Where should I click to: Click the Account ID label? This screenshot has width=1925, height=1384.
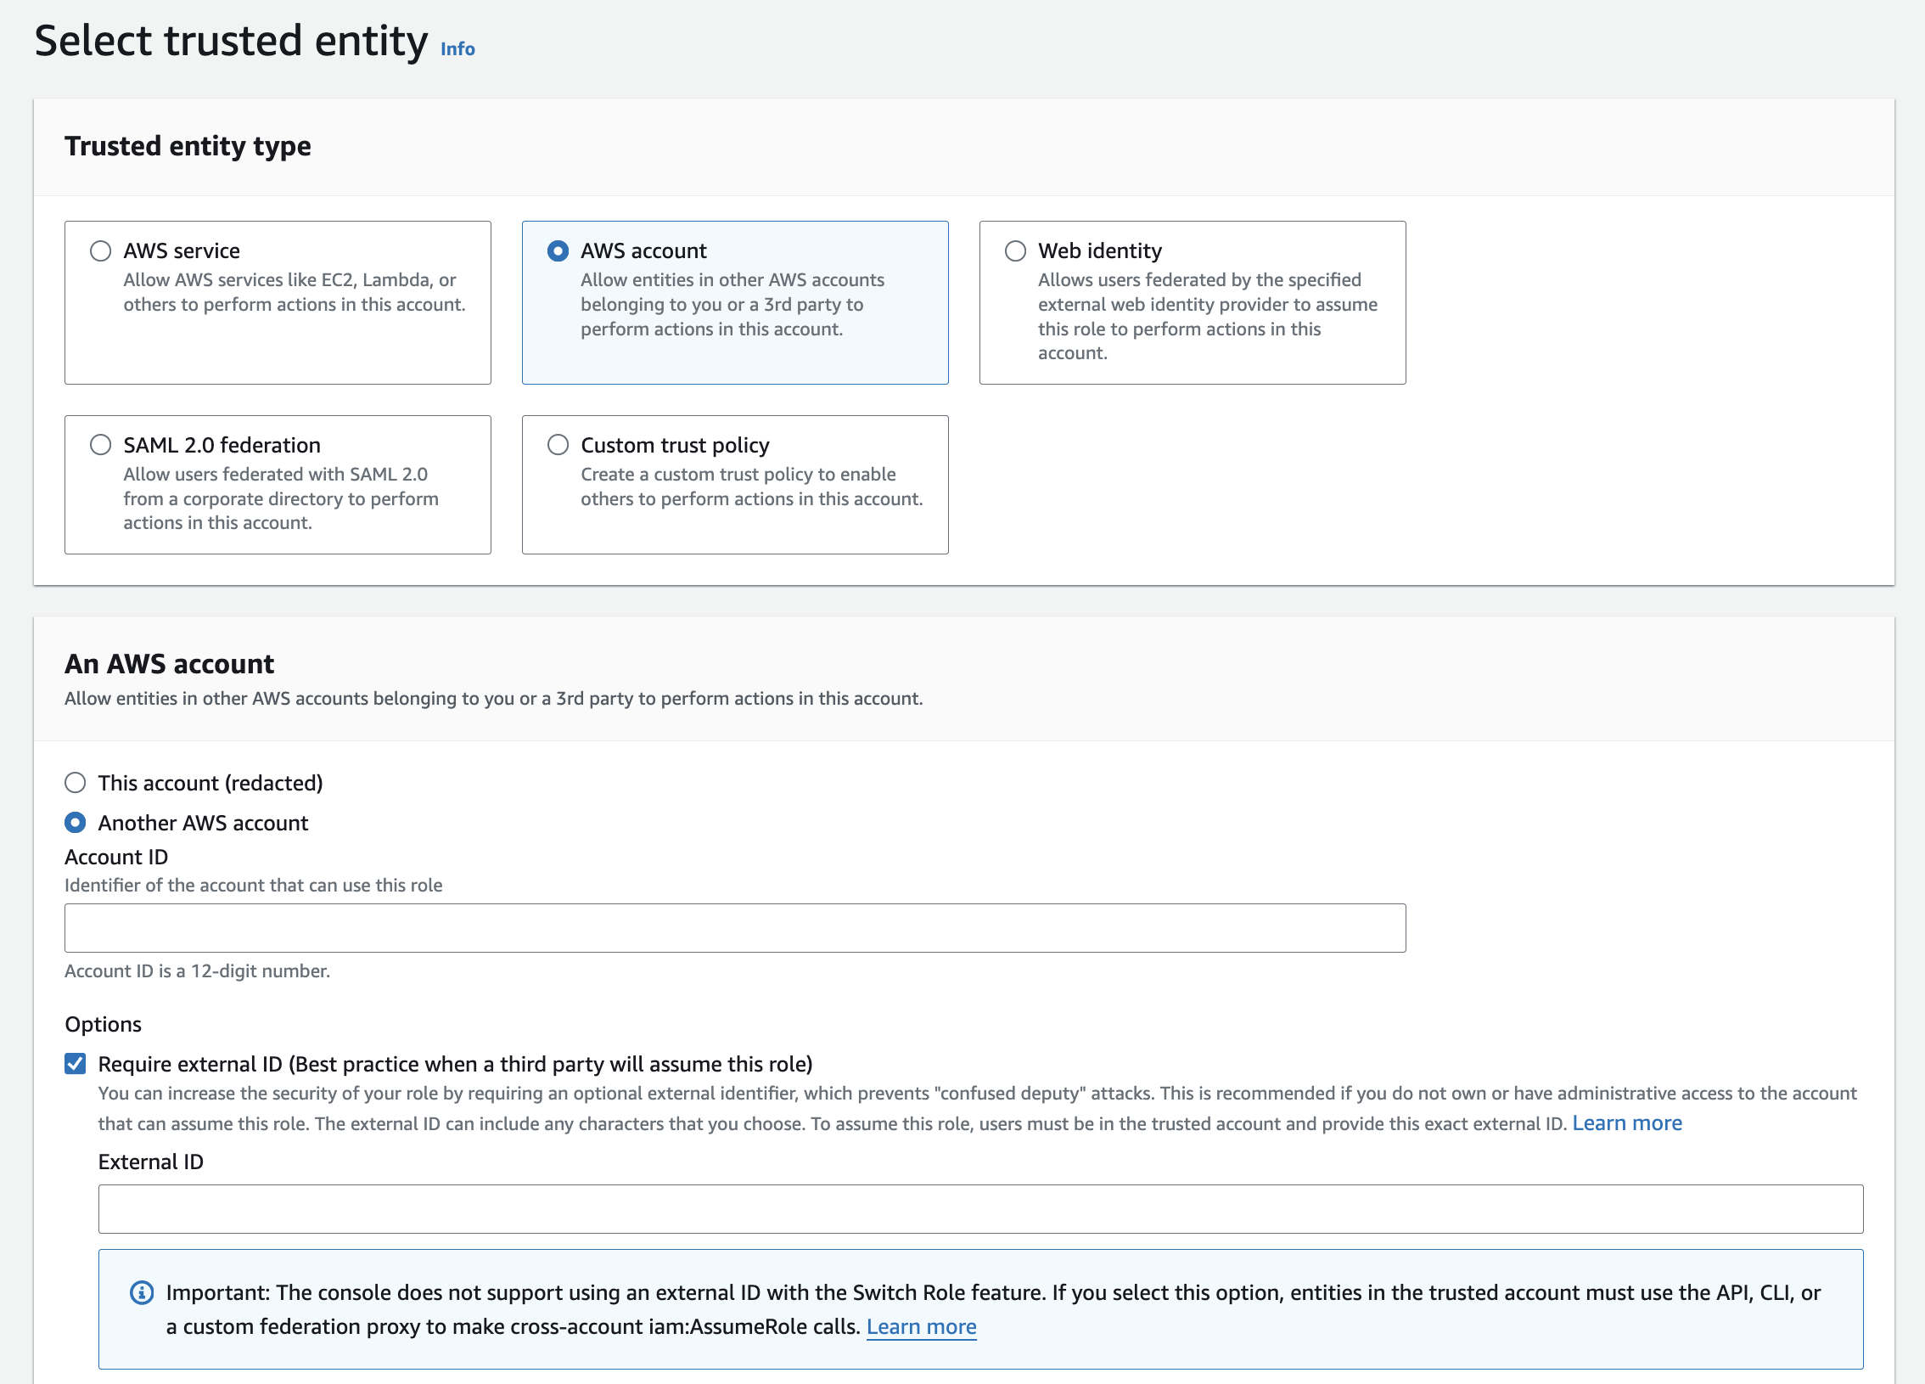coord(116,858)
